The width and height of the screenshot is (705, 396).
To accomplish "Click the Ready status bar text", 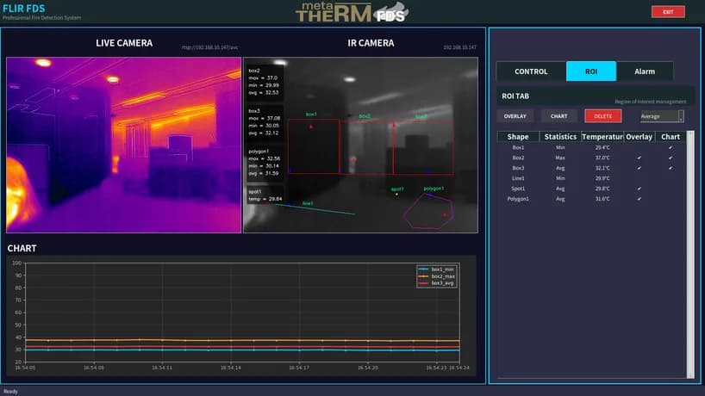I will tap(10, 392).
